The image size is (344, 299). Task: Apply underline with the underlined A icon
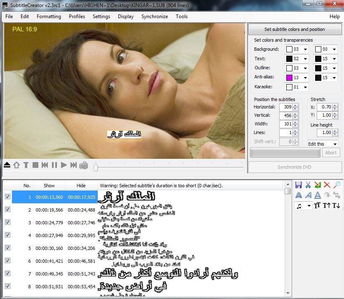pos(318,195)
